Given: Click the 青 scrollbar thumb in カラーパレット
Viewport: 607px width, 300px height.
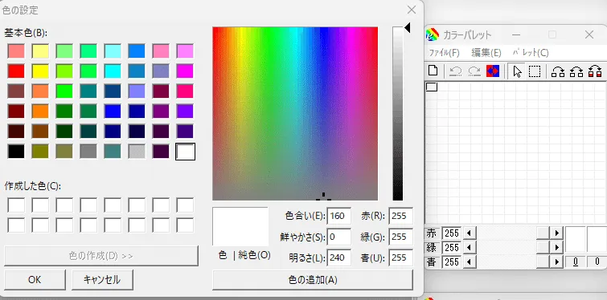Looking at the screenshot, I should pos(543,261).
